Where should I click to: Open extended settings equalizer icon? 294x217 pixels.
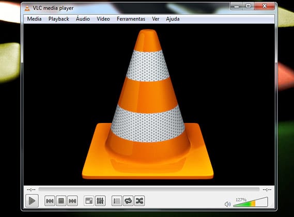[x=100, y=201]
